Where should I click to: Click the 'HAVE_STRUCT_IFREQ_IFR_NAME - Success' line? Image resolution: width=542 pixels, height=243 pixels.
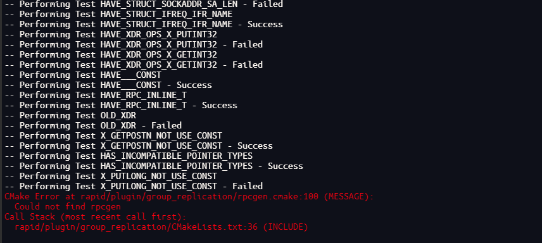(x=144, y=25)
